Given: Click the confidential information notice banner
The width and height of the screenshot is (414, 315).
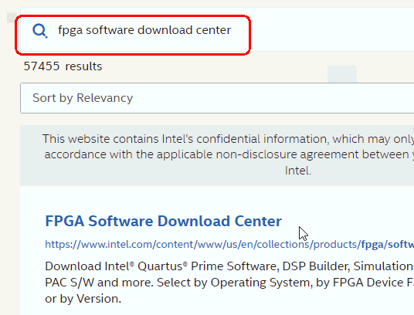Looking at the screenshot, I should coord(217,155).
